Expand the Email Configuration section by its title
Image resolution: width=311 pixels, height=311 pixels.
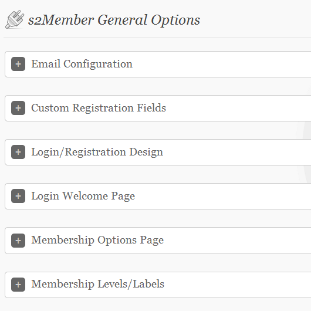pos(82,64)
